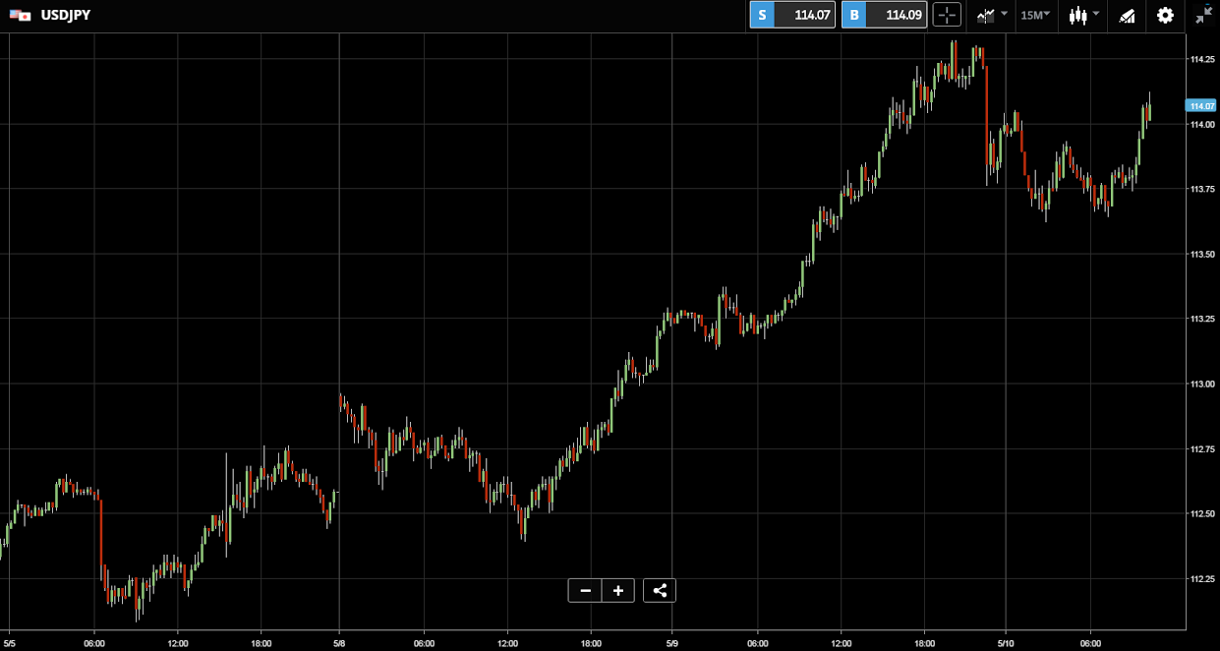
Task: Click the 113.75 price axis label
Action: 1201,189
